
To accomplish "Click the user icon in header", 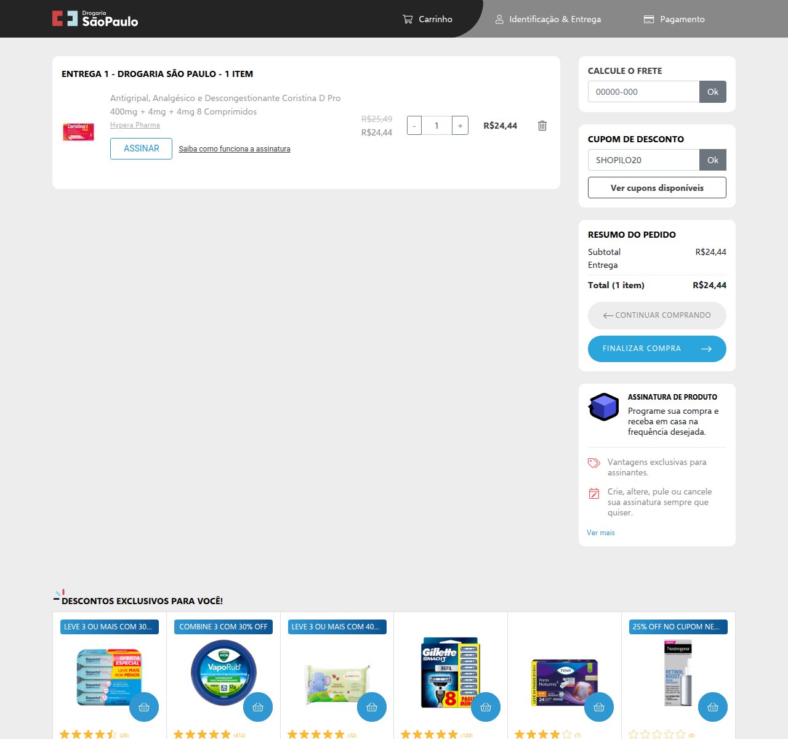I will click(499, 19).
